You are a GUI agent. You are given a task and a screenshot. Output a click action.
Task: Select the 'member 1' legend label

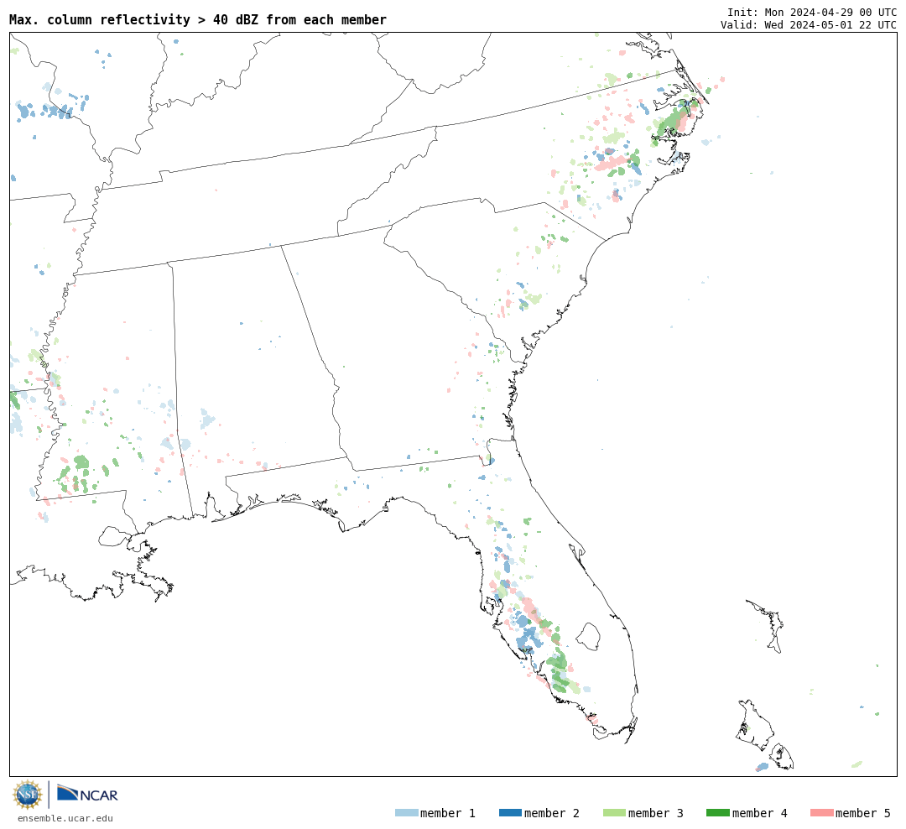(x=448, y=813)
